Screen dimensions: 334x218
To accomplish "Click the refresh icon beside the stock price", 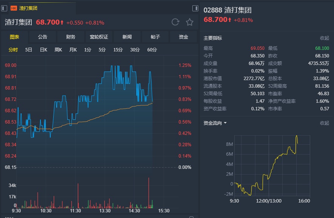I will coord(175,22).
